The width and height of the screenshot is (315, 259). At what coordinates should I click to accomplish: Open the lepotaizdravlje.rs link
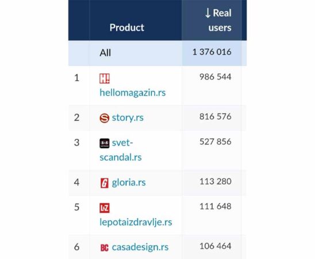point(136,222)
